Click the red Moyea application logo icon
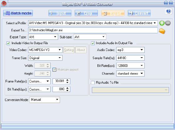Image resolution: width=175 pixels, height=130 pixels. (4, 3)
